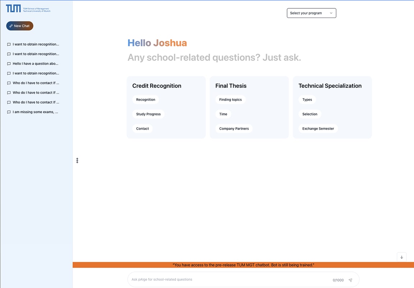The height and width of the screenshot is (288, 414).
Task: Choose the Contact chip under Credit Recognition
Action: click(143, 129)
